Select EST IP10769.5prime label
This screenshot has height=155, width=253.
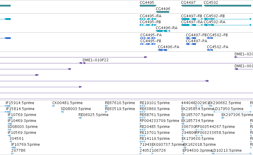click(26, 145)
